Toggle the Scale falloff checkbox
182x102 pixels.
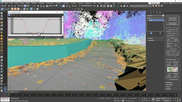(x=167, y=74)
